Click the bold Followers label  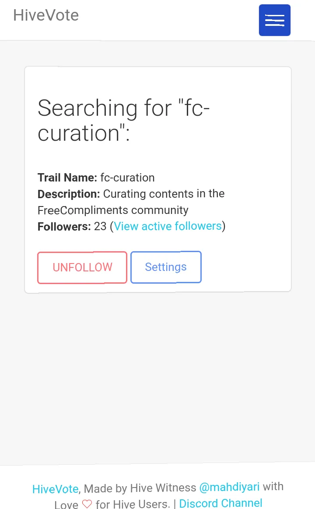coord(64,227)
